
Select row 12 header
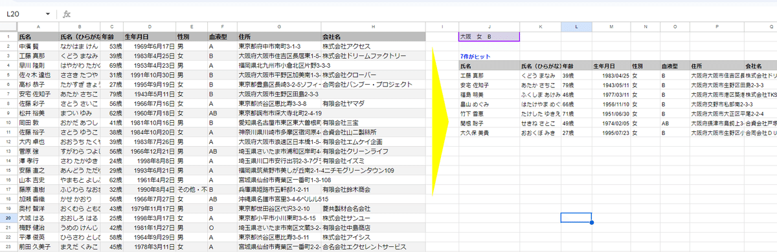pos(8,141)
